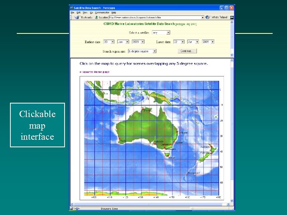Image resolution: width=287 pixels, height=215 pixels.
Task: Open the File menu
Action: (x=73, y=13)
